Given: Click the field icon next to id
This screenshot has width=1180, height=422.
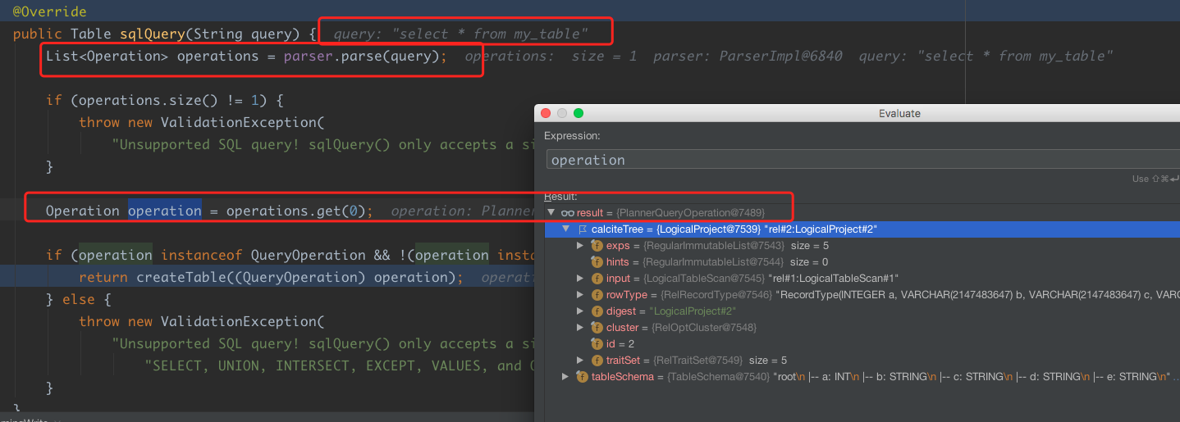Looking at the screenshot, I should 597,344.
